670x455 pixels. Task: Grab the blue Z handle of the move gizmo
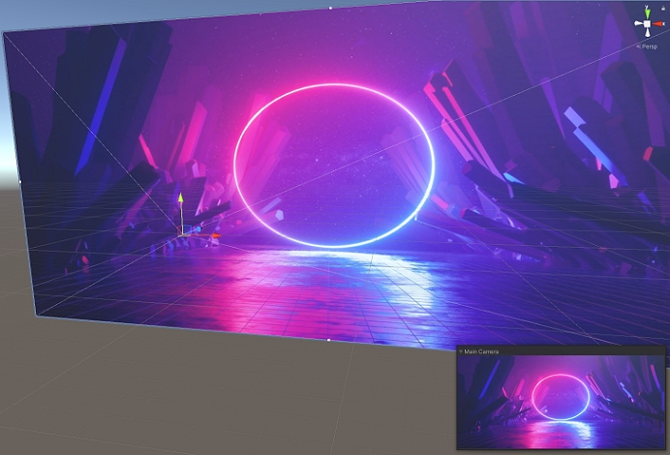pos(198,229)
